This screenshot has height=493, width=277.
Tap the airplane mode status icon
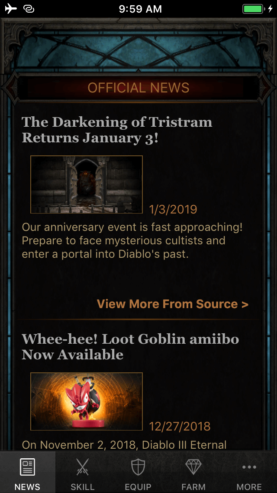(x=11, y=9)
